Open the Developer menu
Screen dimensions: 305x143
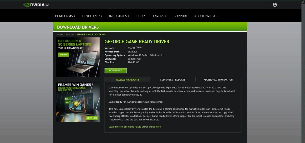point(92,16)
